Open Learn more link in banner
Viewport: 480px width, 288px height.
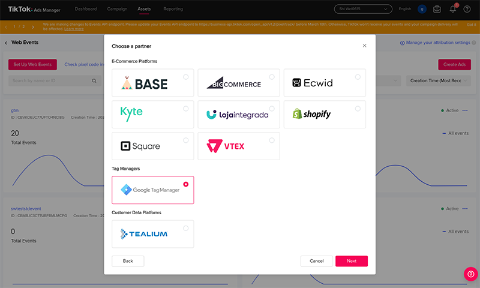[74, 29]
